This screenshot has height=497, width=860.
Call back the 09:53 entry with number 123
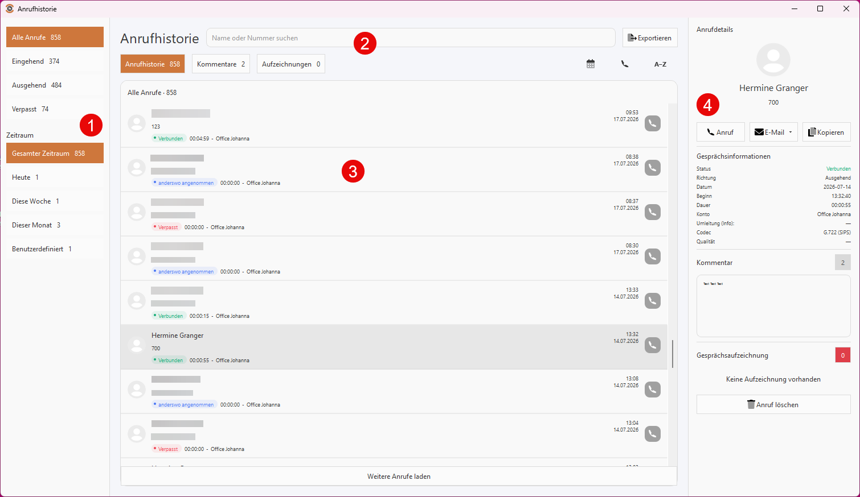pos(653,123)
